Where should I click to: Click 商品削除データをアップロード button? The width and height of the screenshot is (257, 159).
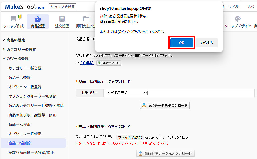click(165, 153)
